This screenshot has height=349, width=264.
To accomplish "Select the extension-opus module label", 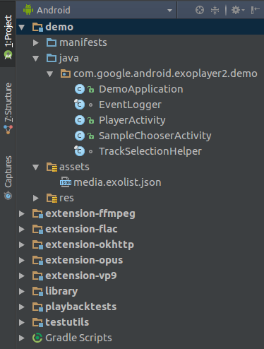I will coord(84,261).
